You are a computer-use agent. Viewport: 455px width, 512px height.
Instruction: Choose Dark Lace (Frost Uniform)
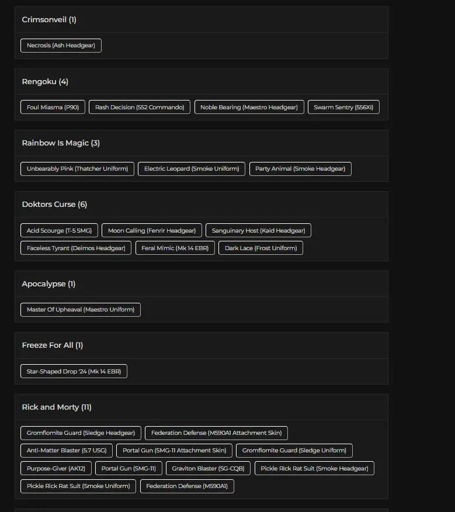261,248
